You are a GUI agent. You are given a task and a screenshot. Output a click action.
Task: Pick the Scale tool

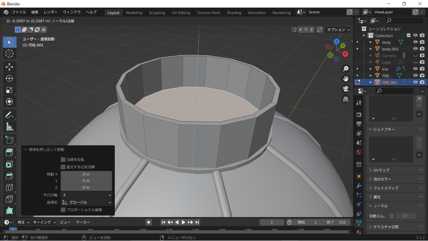(10, 90)
